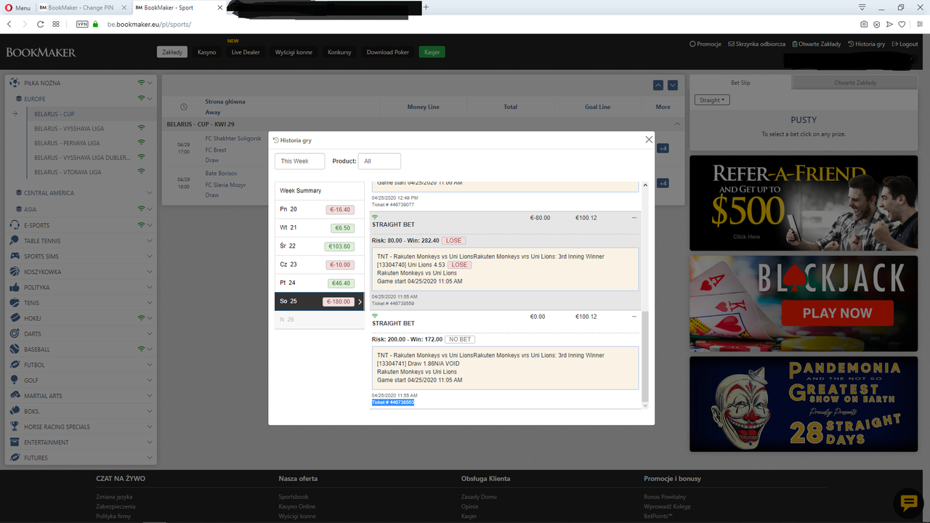Click the browser reload icon
The height and width of the screenshot is (523, 930).
coord(40,24)
